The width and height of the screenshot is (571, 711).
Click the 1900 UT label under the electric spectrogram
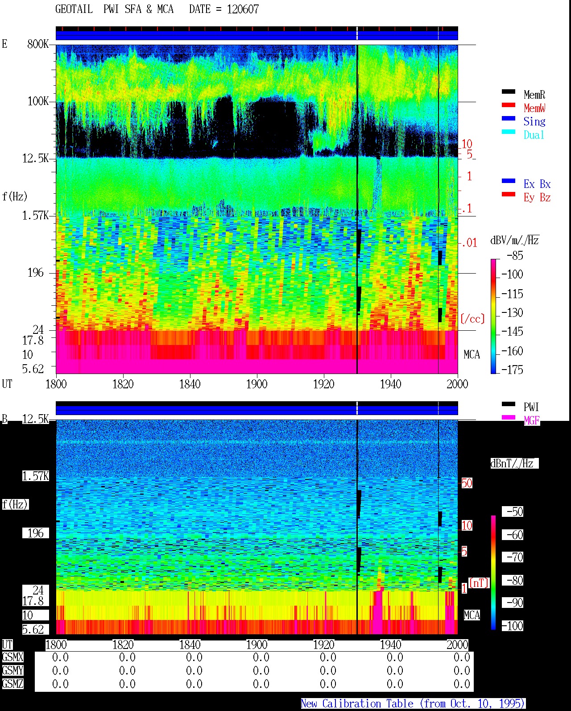[x=257, y=384]
